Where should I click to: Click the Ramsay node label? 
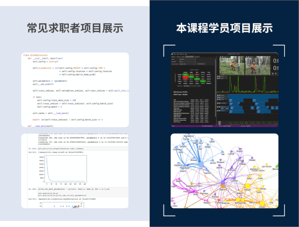pyautogui.click(x=204, y=193)
